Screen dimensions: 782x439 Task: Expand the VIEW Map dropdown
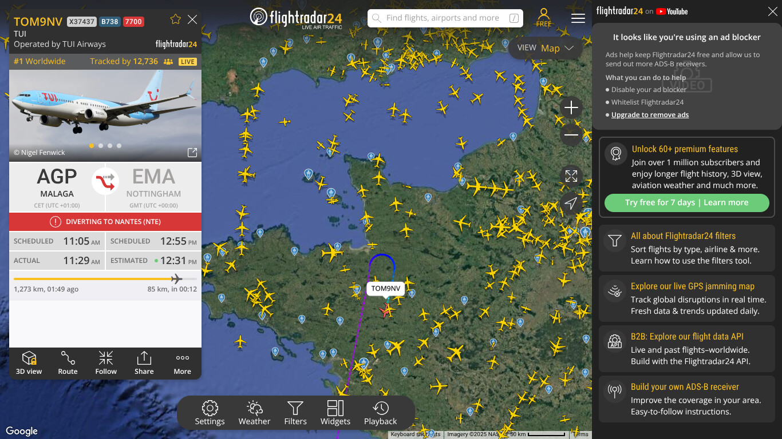click(546, 48)
